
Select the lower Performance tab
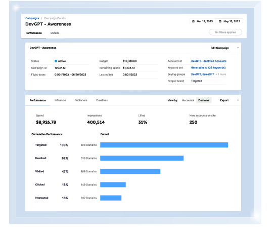tap(37, 100)
